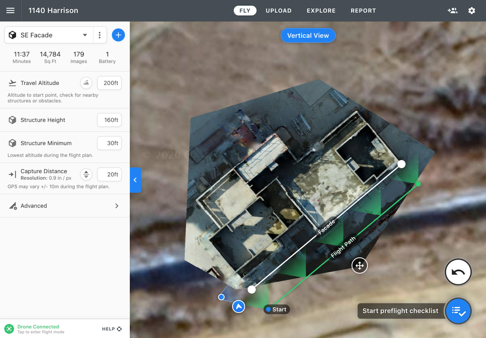Toggle the Travel Altitude terrain mode icon
Screen dimensions: 486x338
(86, 83)
